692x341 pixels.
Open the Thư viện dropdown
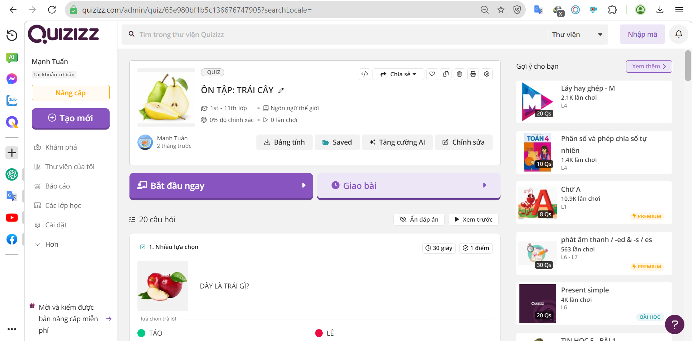[x=577, y=35]
